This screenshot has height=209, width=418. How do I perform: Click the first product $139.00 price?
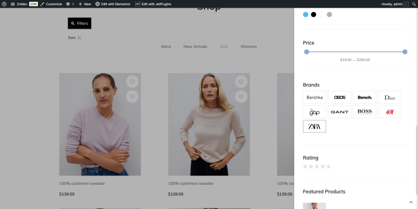coord(67,194)
